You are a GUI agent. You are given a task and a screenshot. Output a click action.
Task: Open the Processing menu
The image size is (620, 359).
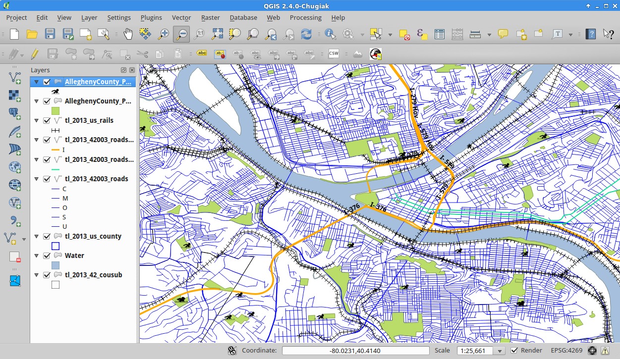pyautogui.click(x=305, y=17)
